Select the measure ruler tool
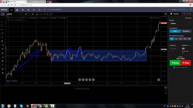Screen dimensions: 193x108 pyautogui.click(x=3, y=49)
